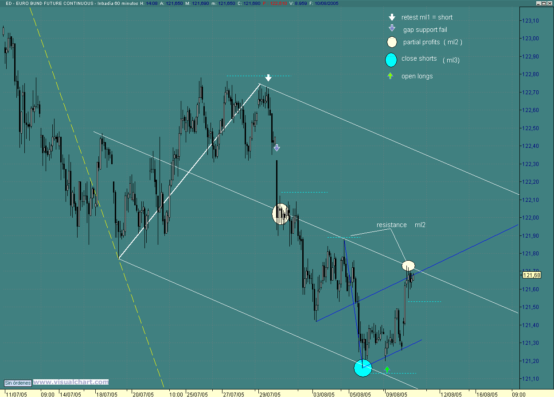Select the cyan close-shorts circle at the low
554x397 pixels.
pos(363,368)
